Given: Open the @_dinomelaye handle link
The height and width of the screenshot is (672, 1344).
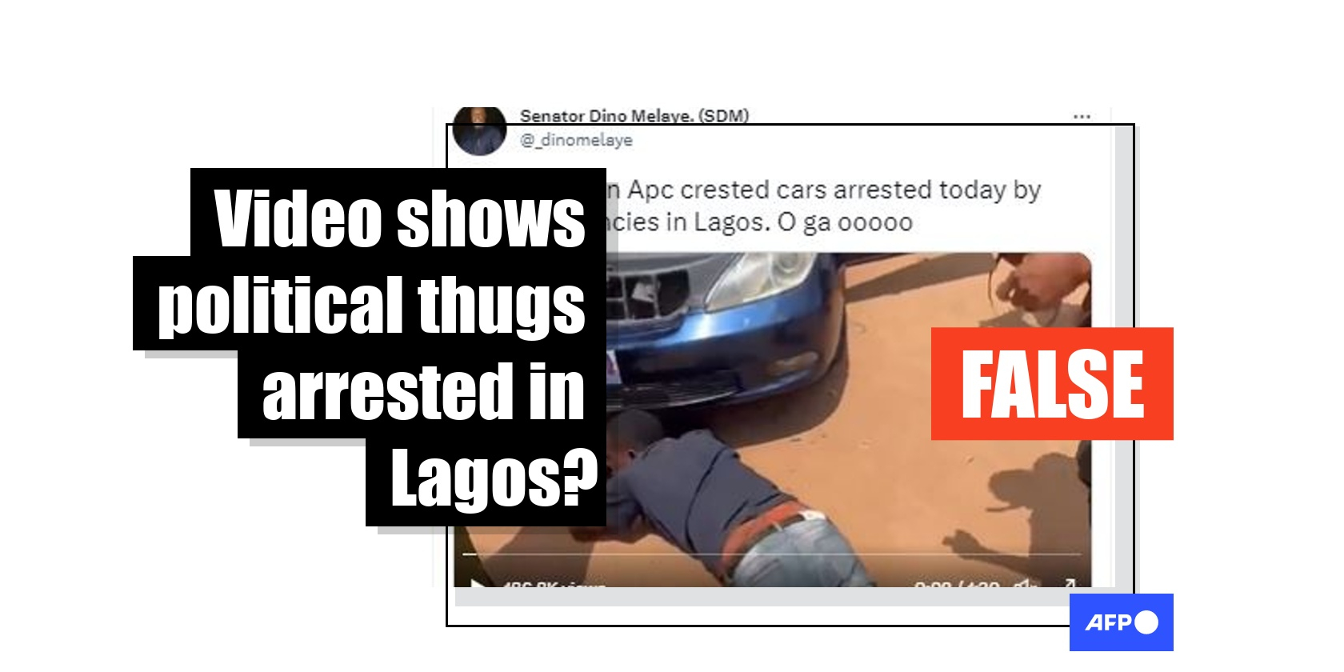Looking at the screenshot, I should [x=576, y=140].
